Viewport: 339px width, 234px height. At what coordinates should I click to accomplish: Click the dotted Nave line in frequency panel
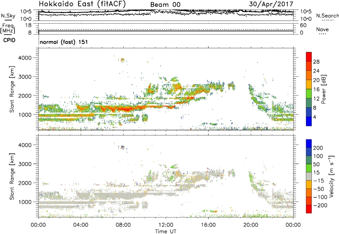pyautogui.click(x=166, y=29)
